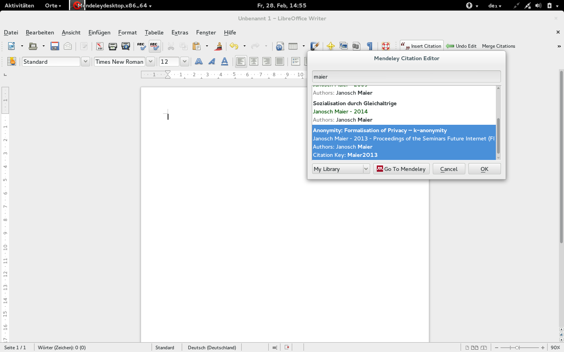Click the citation search field containing maier
This screenshot has width=564, height=352.
[x=407, y=77]
